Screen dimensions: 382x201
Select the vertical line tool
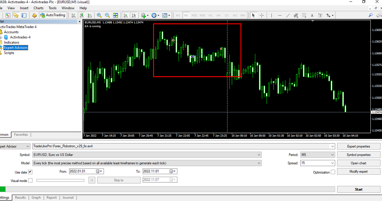[272, 15]
